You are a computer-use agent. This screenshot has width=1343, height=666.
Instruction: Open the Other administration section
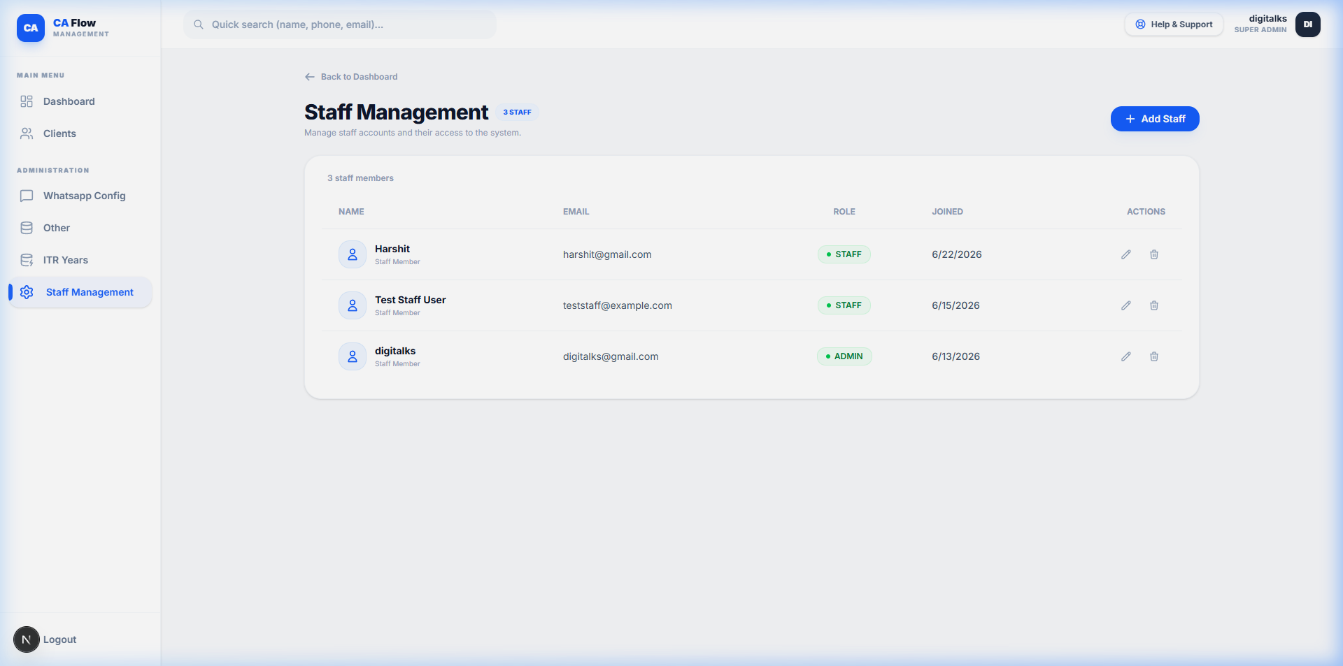(x=80, y=228)
